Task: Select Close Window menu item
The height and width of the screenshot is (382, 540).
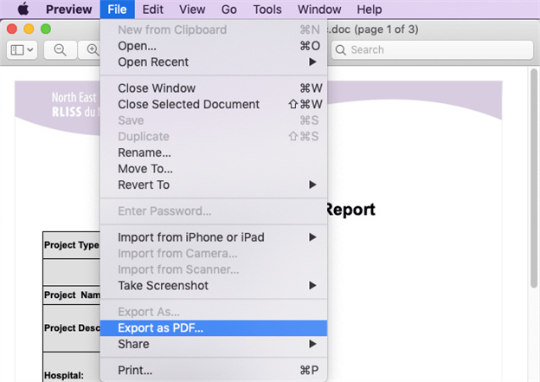Action: click(157, 88)
